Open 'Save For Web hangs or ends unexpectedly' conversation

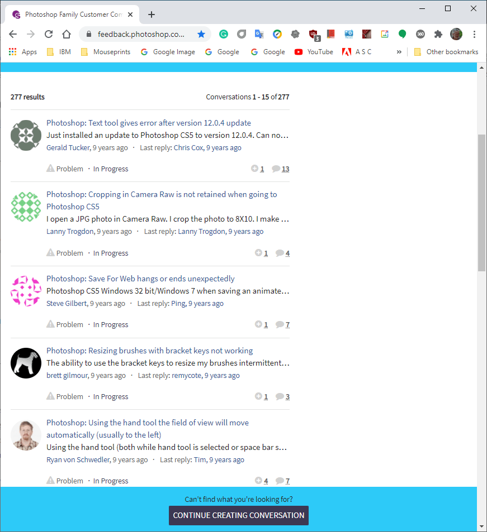[x=140, y=279]
